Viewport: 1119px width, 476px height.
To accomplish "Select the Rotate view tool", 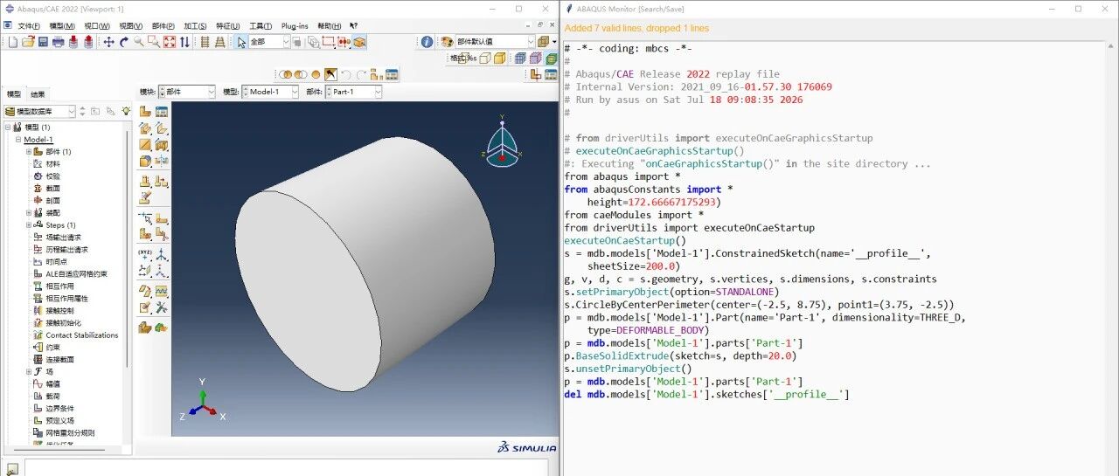I will (x=124, y=42).
